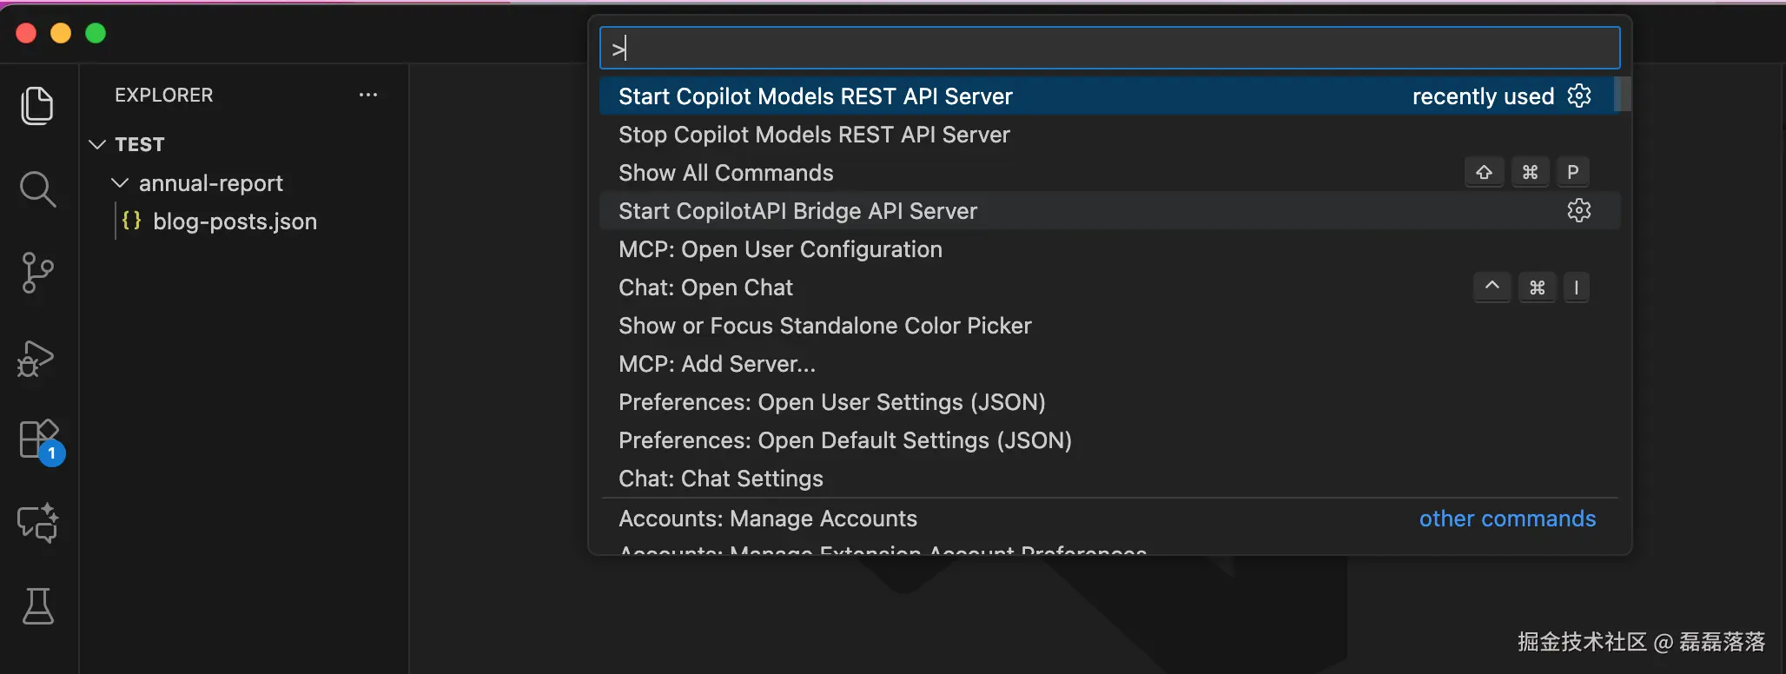Image resolution: width=1786 pixels, height=674 pixels.
Task: Run the Show All Commands entry
Action: (x=725, y=173)
